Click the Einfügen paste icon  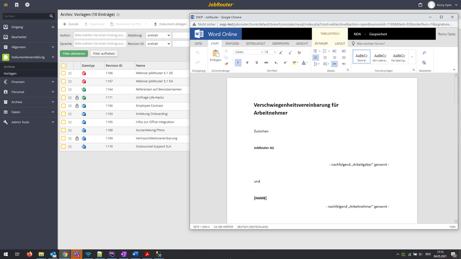pyautogui.click(x=215, y=53)
